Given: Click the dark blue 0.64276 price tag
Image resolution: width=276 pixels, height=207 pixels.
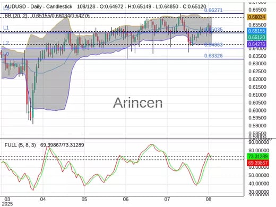Looking at the screenshot, I should [x=256, y=44].
